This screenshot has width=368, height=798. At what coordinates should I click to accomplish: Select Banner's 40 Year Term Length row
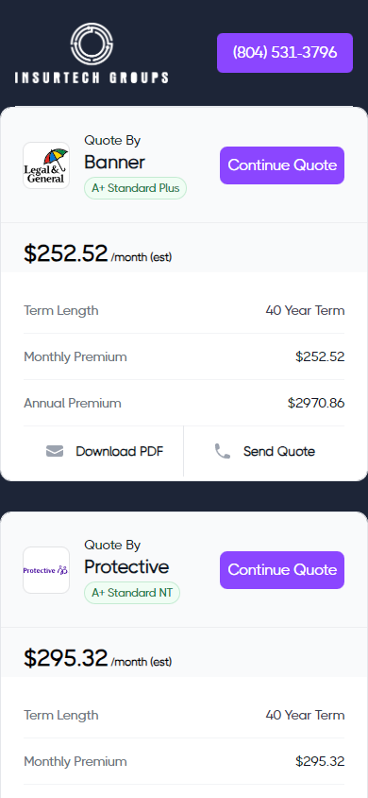[x=184, y=310]
